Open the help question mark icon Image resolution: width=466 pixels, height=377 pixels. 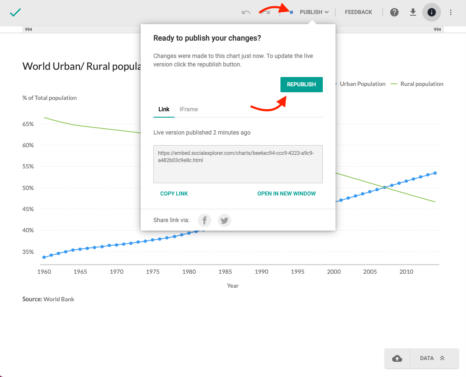pos(394,12)
